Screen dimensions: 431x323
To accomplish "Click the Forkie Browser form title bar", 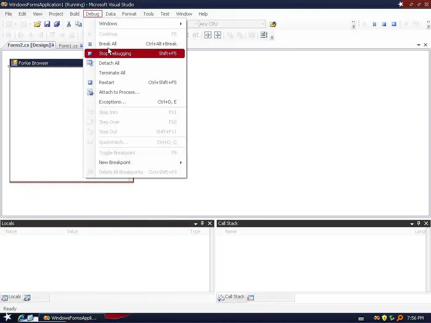I will (47, 63).
